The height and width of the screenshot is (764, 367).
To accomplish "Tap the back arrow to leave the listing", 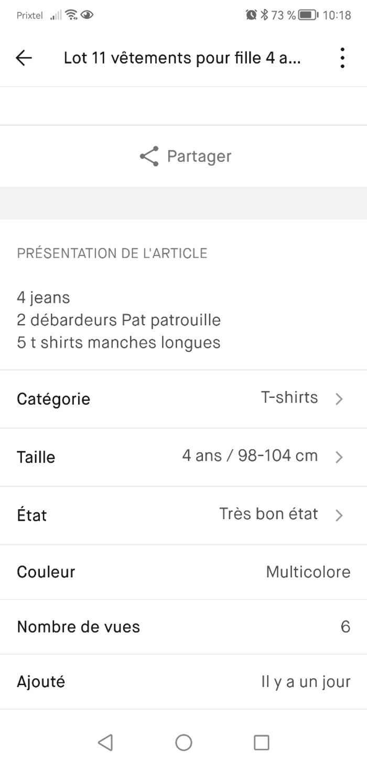I will click(x=24, y=58).
